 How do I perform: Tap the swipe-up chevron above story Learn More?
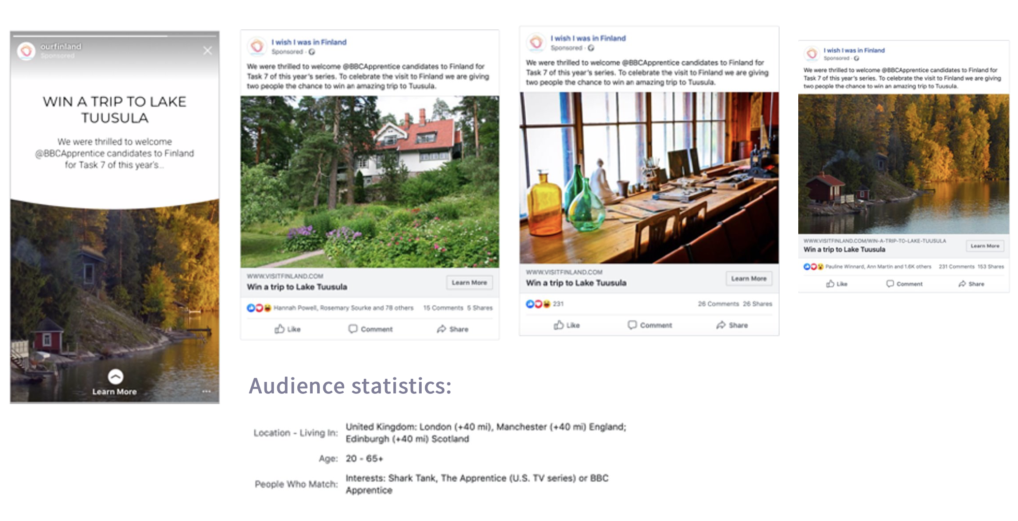pyautogui.click(x=115, y=377)
